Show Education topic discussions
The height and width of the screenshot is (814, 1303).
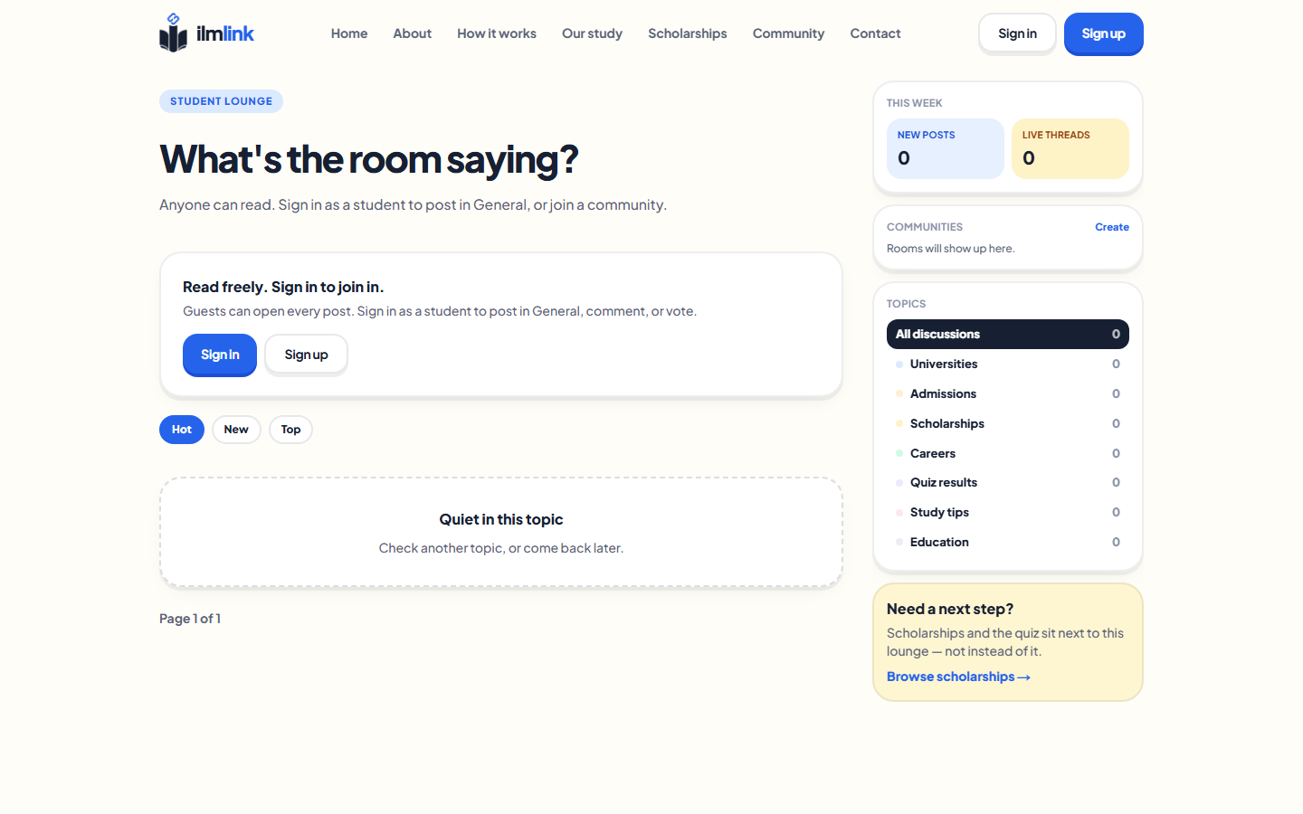pyautogui.click(x=1008, y=542)
